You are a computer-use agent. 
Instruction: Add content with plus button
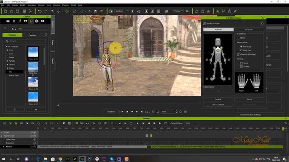click(x=36, y=110)
